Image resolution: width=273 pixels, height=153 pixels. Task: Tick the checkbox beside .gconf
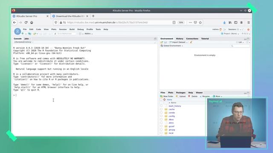[x=161, y=126]
